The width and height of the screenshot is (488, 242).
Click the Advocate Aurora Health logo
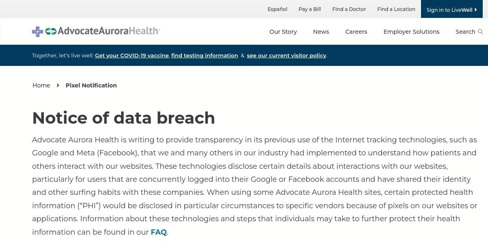pyautogui.click(x=96, y=31)
